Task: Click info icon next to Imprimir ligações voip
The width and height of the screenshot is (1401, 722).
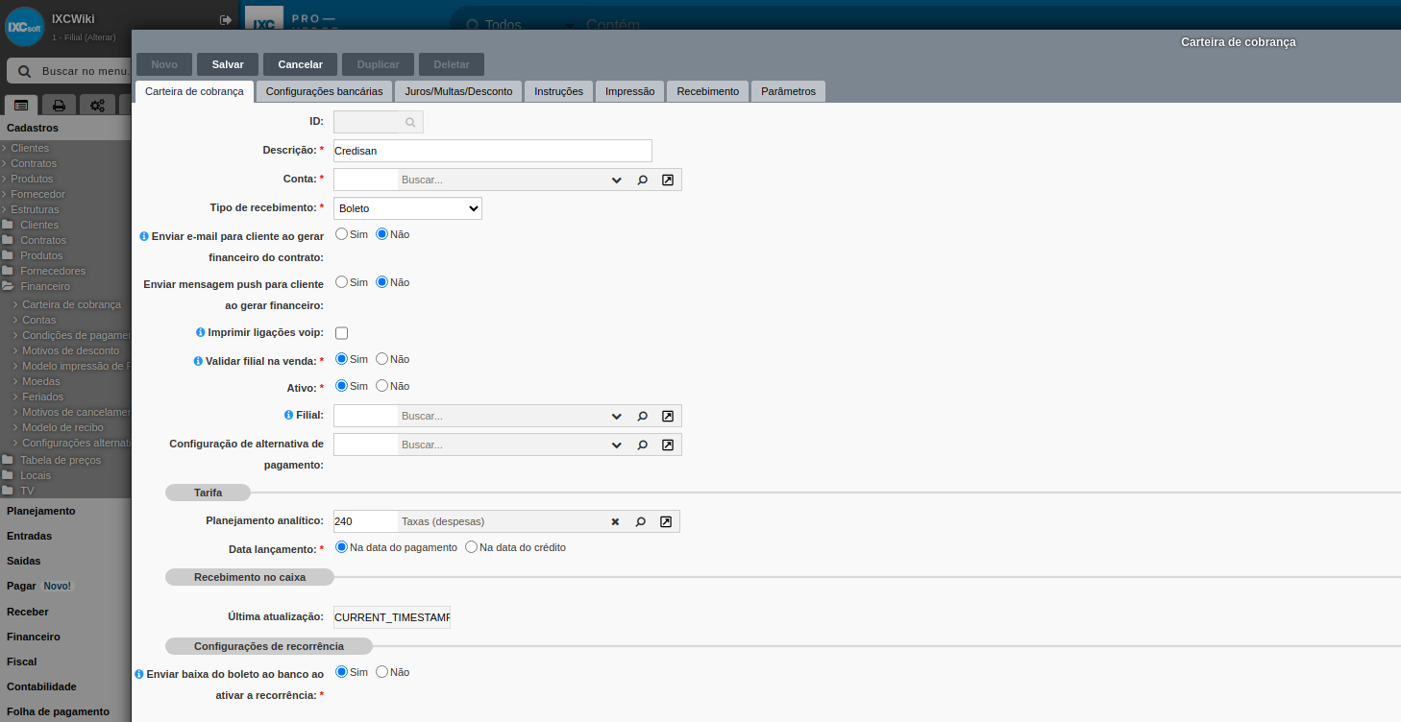Action: [x=201, y=332]
